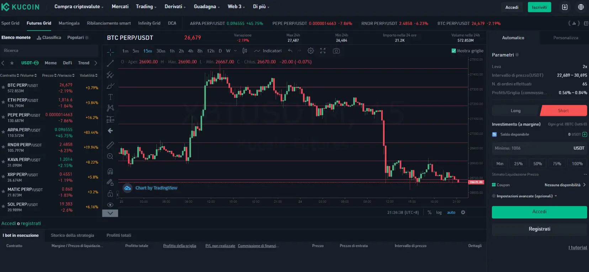Switch to the Infinity Grid tab
The width and height of the screenshot is (589, 272).
click(149, 23)
